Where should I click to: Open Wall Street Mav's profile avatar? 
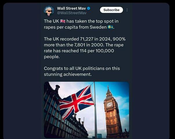coord(49,11)
